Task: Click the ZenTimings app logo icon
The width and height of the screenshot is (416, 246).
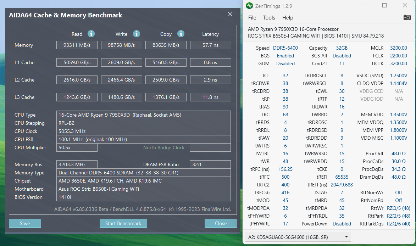Action: tap(249, 6)
